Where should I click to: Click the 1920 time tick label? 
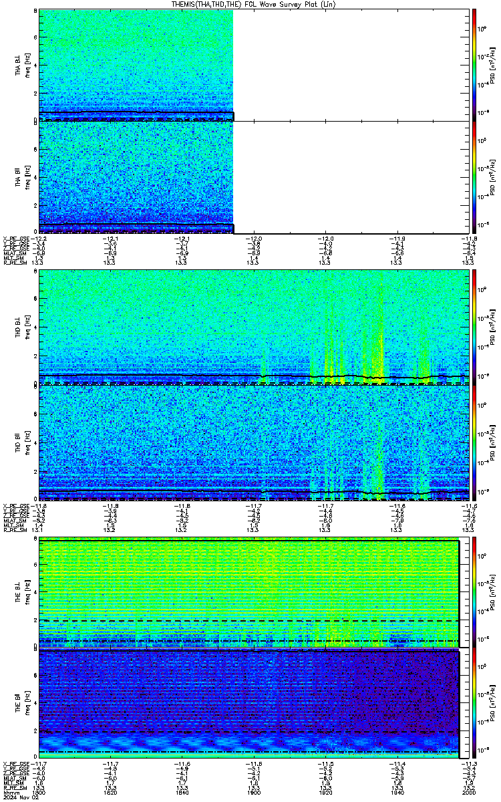coord(325,792)
